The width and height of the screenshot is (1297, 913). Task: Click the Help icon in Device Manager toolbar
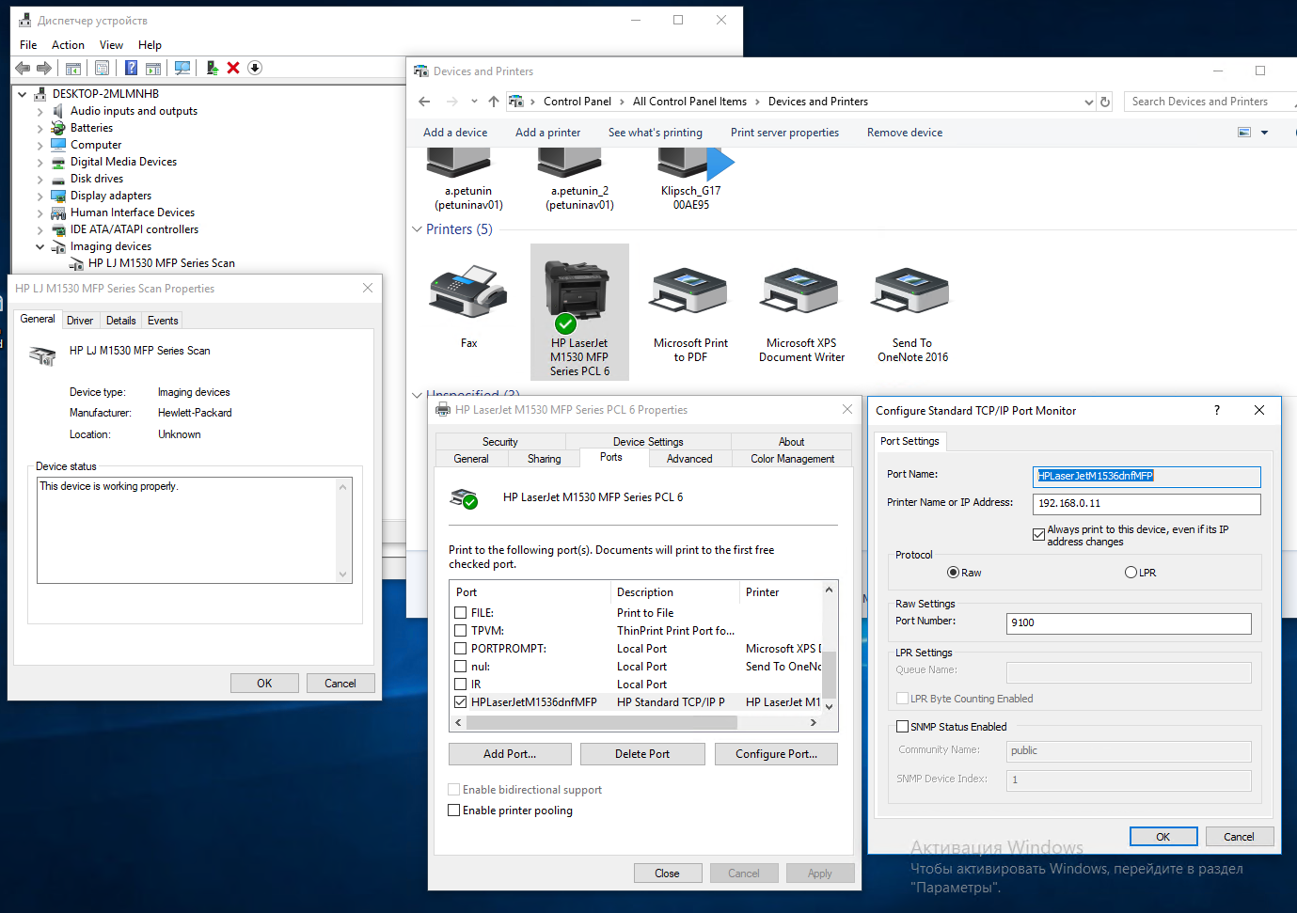(x=131, y=68)
